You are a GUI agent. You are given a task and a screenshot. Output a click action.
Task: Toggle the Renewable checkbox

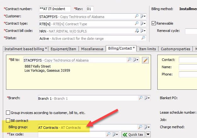coord(154,23)
